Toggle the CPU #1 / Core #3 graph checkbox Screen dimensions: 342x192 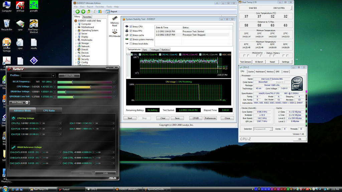pyautogui.click(x=180, y=55)
